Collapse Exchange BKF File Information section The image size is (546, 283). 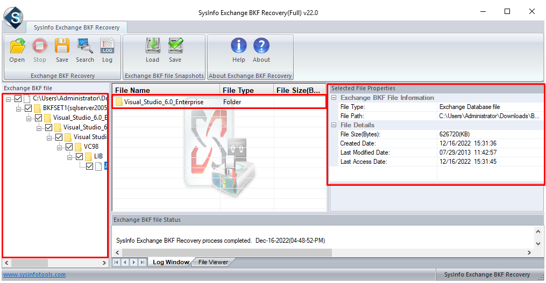click(x=334, y=98)
